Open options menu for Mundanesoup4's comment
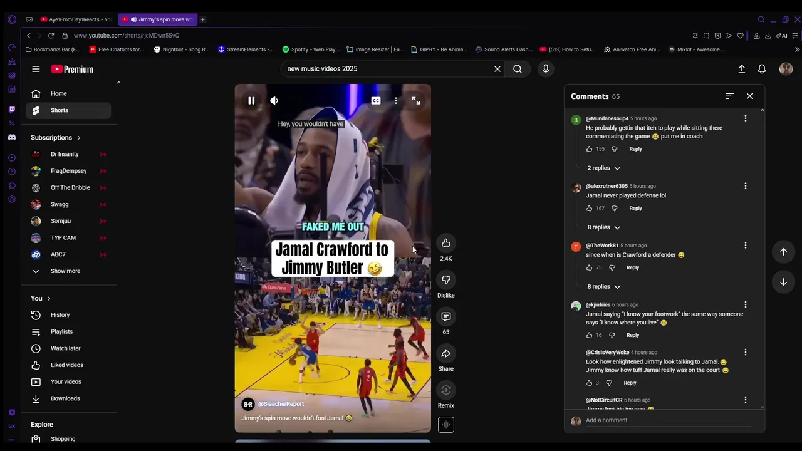Image resolution: width=802 pixels, height=451 pixels. click(745, 118)
